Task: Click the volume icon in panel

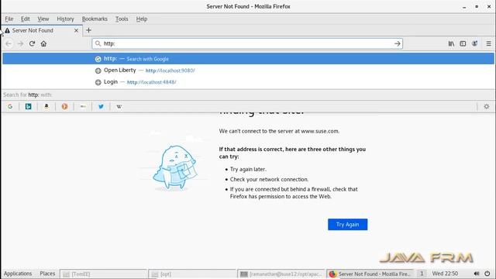Action: point(477,274)
